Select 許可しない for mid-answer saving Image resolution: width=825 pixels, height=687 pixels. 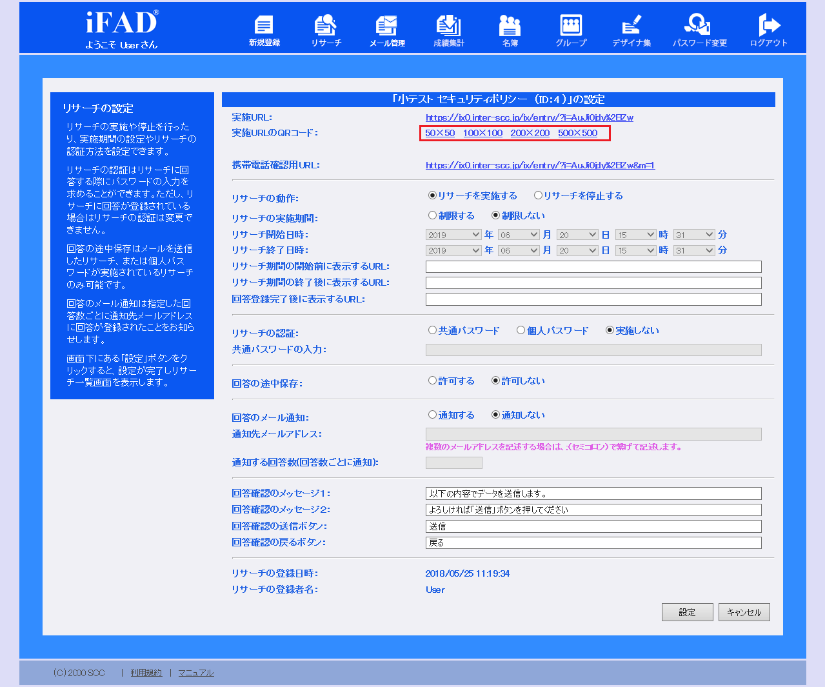(x=495, y=381)
